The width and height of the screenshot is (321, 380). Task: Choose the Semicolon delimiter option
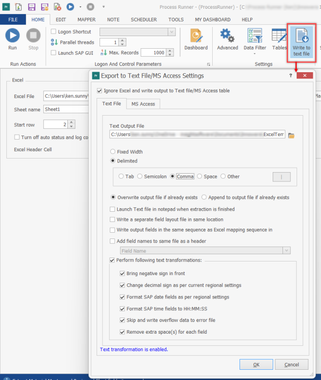[x=140, y=176]
